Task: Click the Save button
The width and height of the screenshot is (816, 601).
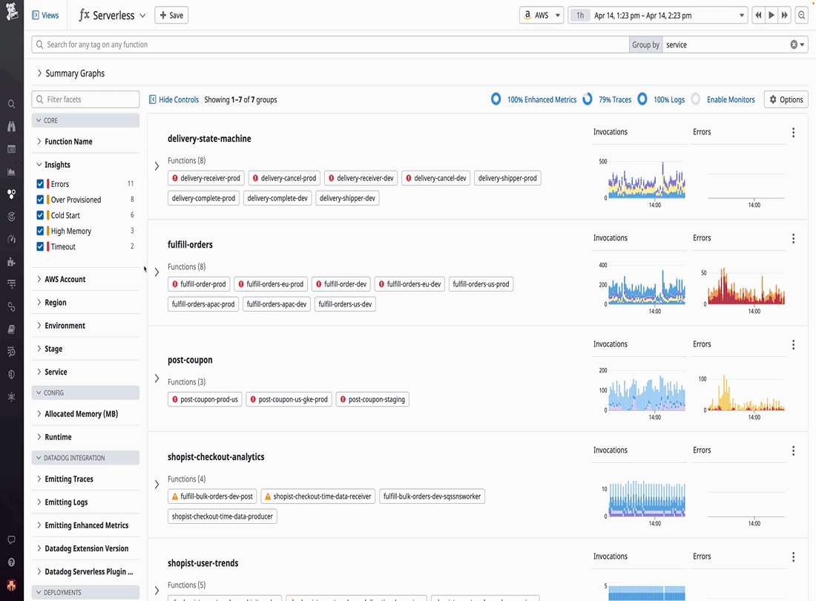Action: coord(171,15)
